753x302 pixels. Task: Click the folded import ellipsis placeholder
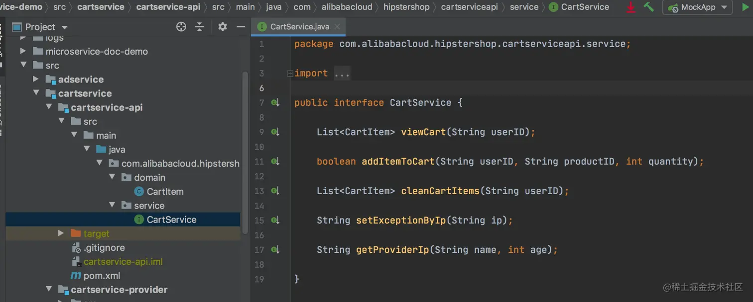342,74
